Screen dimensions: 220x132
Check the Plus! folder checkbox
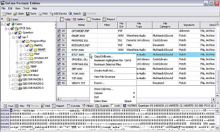point(27,54)
